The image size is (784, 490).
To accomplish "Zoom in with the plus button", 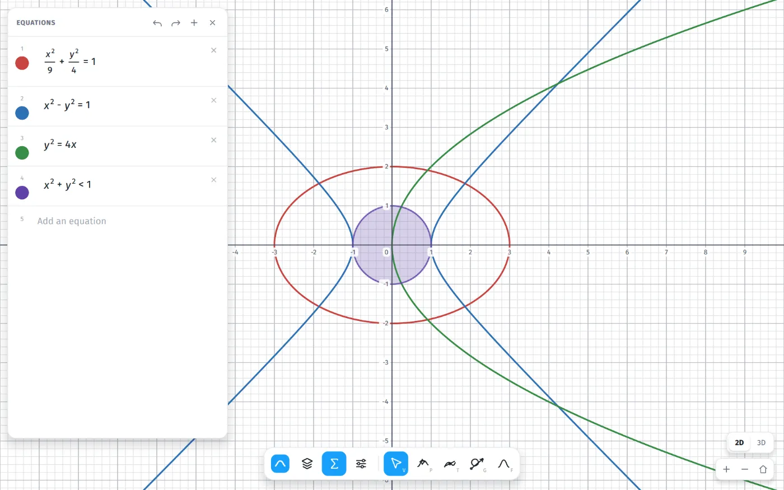I will tap(726, 469).
